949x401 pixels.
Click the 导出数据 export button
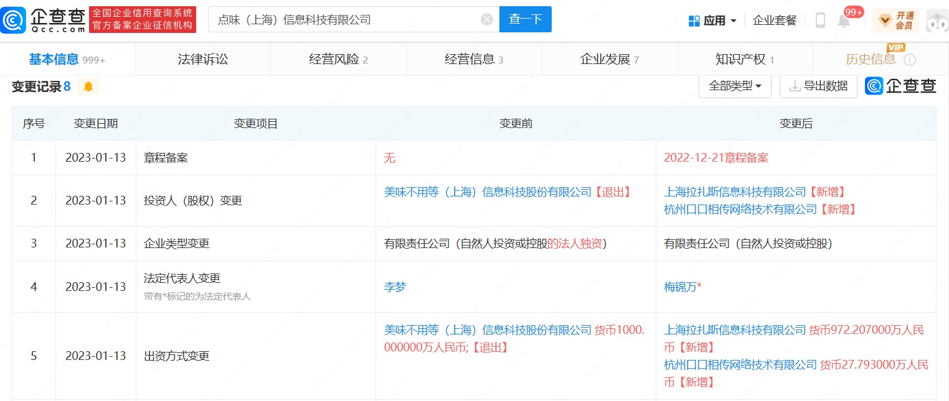(x=818, y=86)
